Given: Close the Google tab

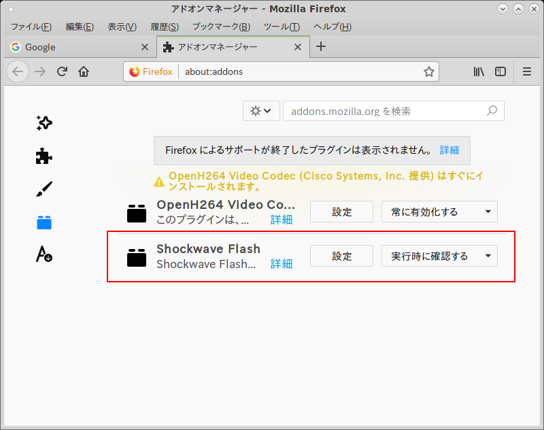Looking at the screenshot, I should tap(145, 47).
